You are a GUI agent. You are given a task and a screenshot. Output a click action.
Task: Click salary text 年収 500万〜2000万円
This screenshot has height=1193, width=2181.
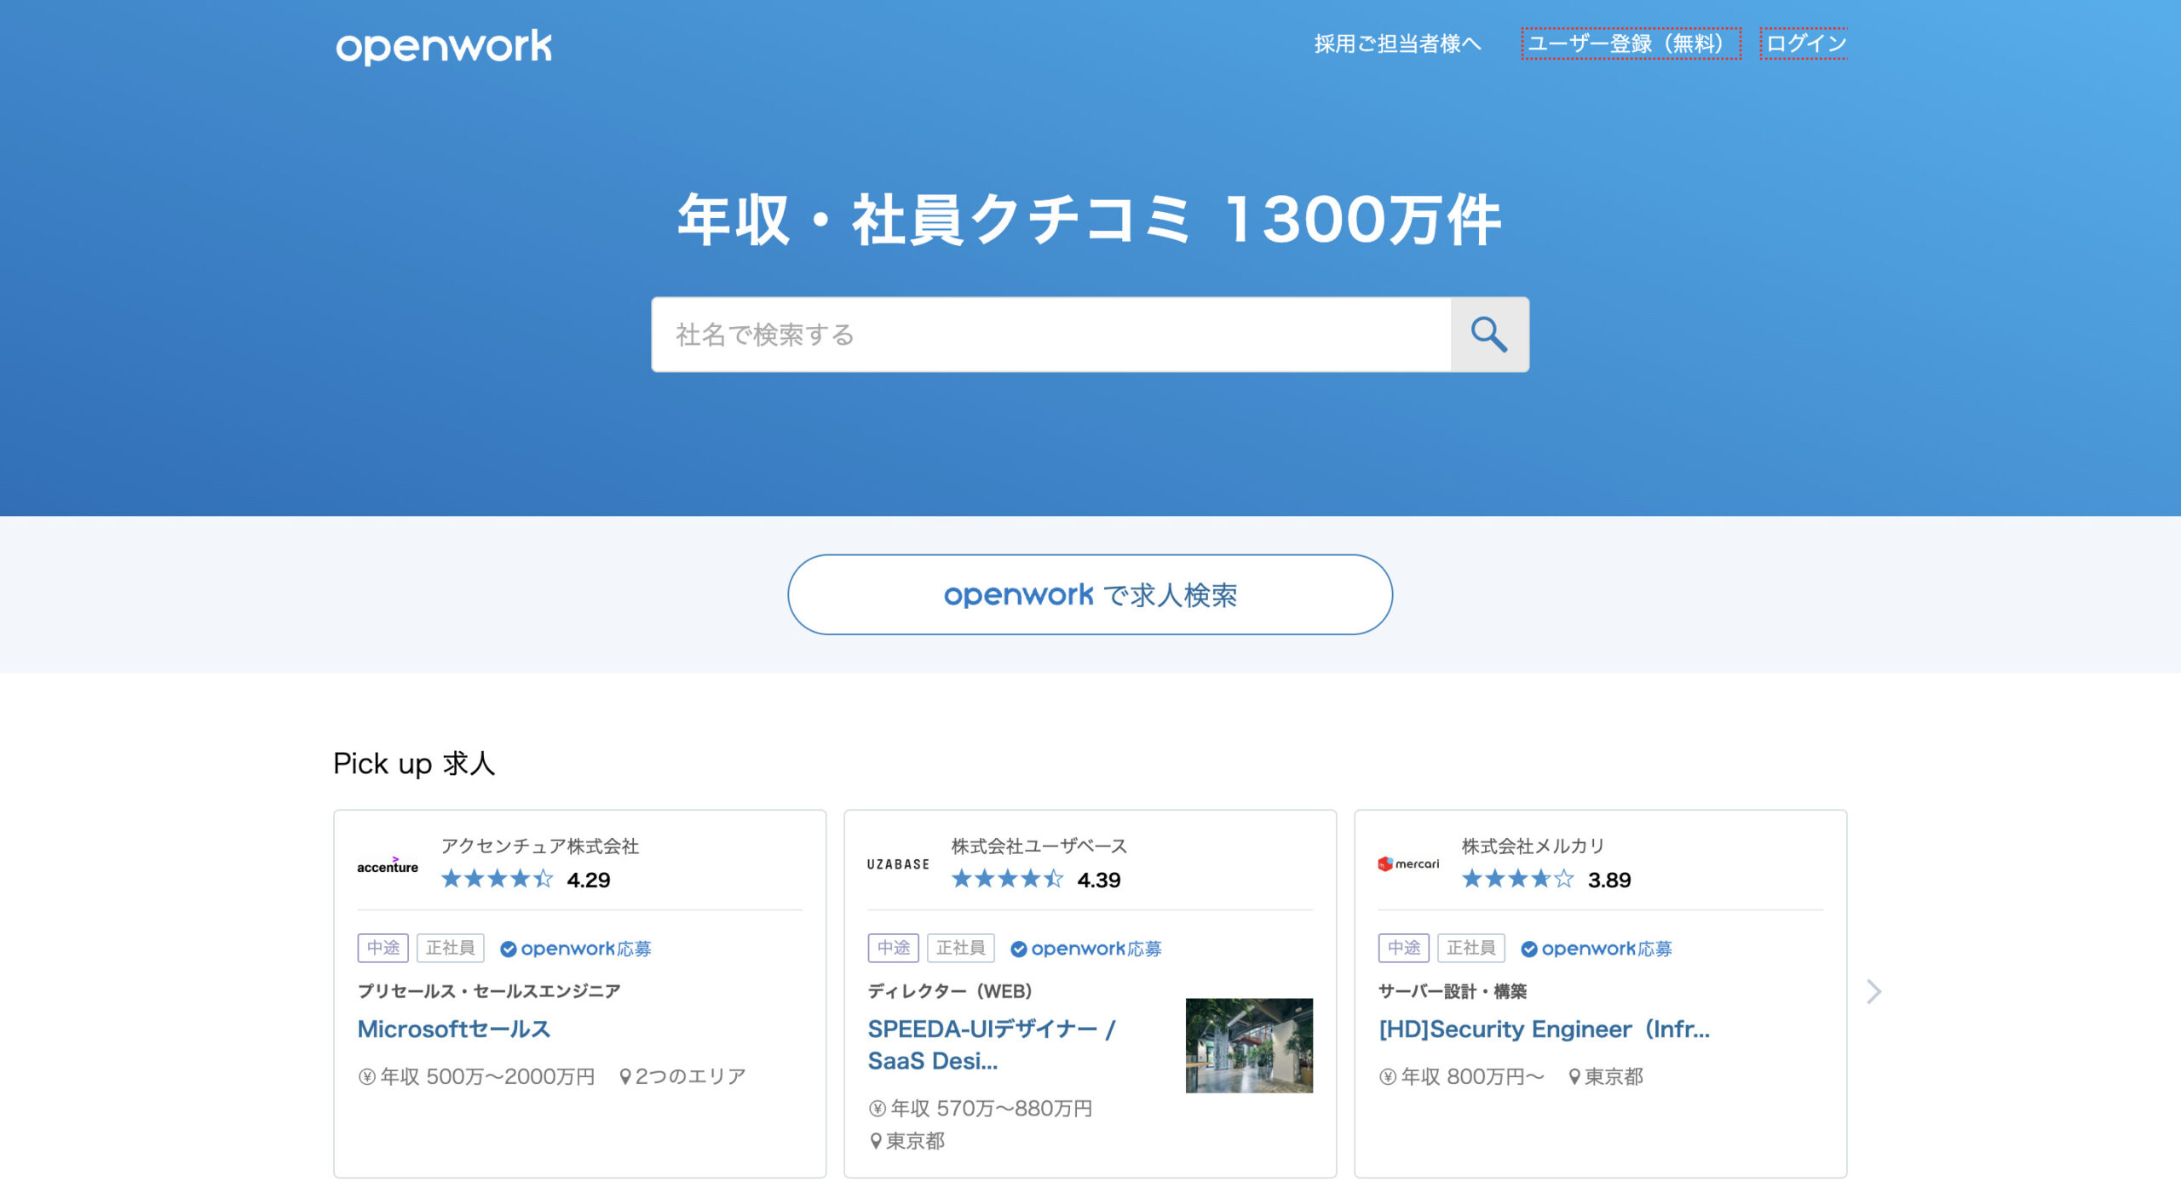pos(487,1077)
